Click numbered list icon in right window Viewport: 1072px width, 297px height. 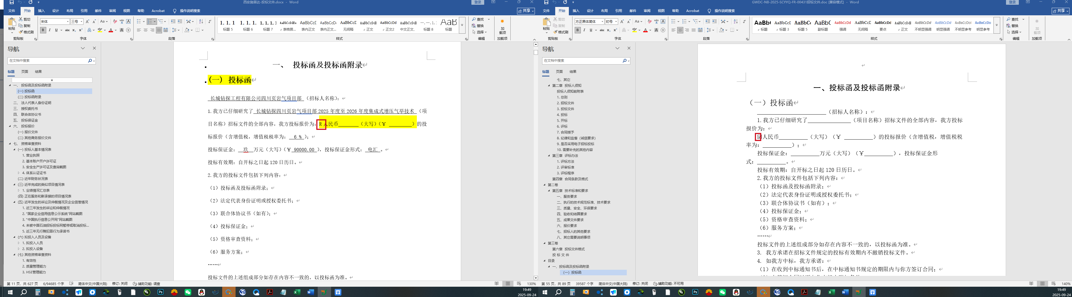tap(685, 22)
